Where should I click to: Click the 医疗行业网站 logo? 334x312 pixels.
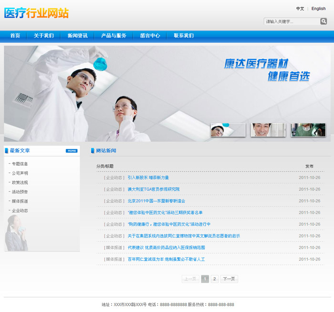[x=36, y=13]
